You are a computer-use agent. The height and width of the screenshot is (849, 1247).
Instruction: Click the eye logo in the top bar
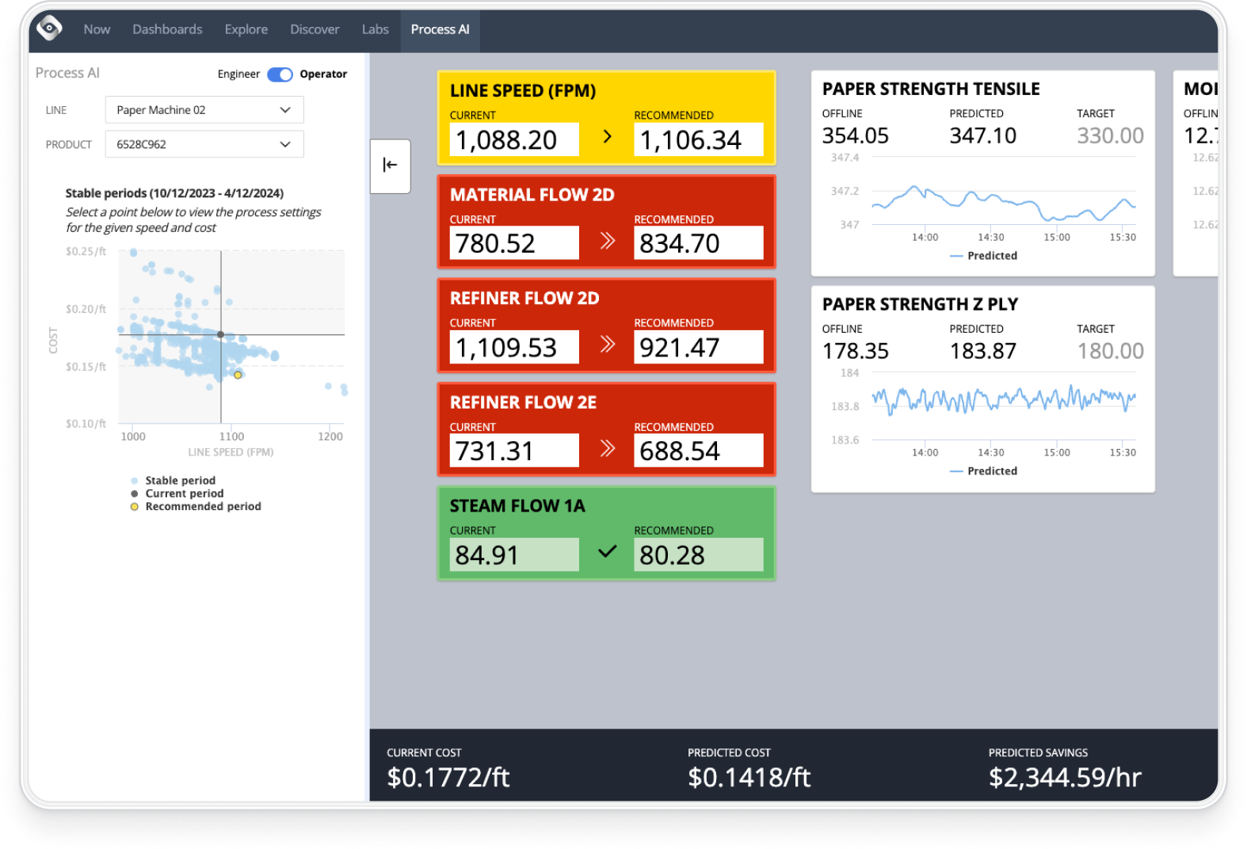pos(49,29)
